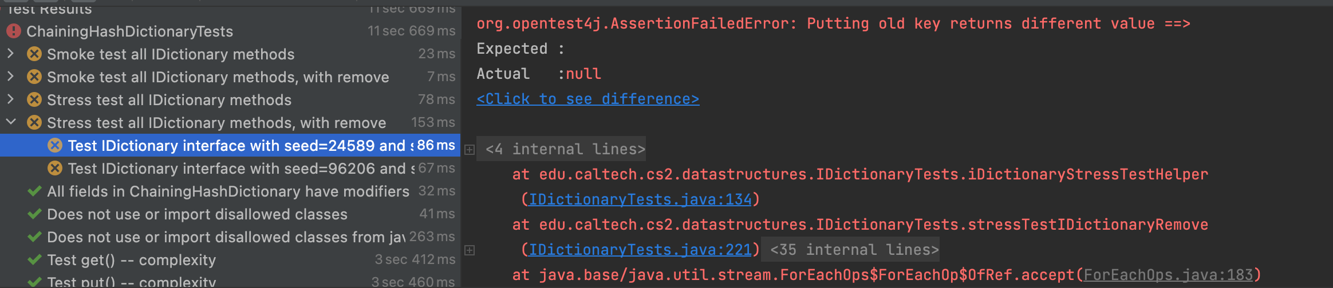Viewport: 1333px width, 288px height.
Task: Collapse 'Stress test all IDictionary methods, with remove'
Action: (10, 122)
